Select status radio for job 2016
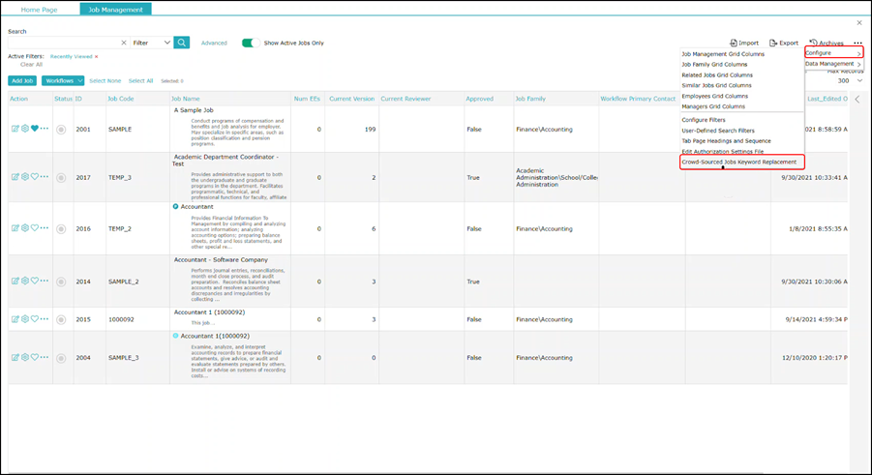This screenshot has height=475, width=872. coord(61,229)
